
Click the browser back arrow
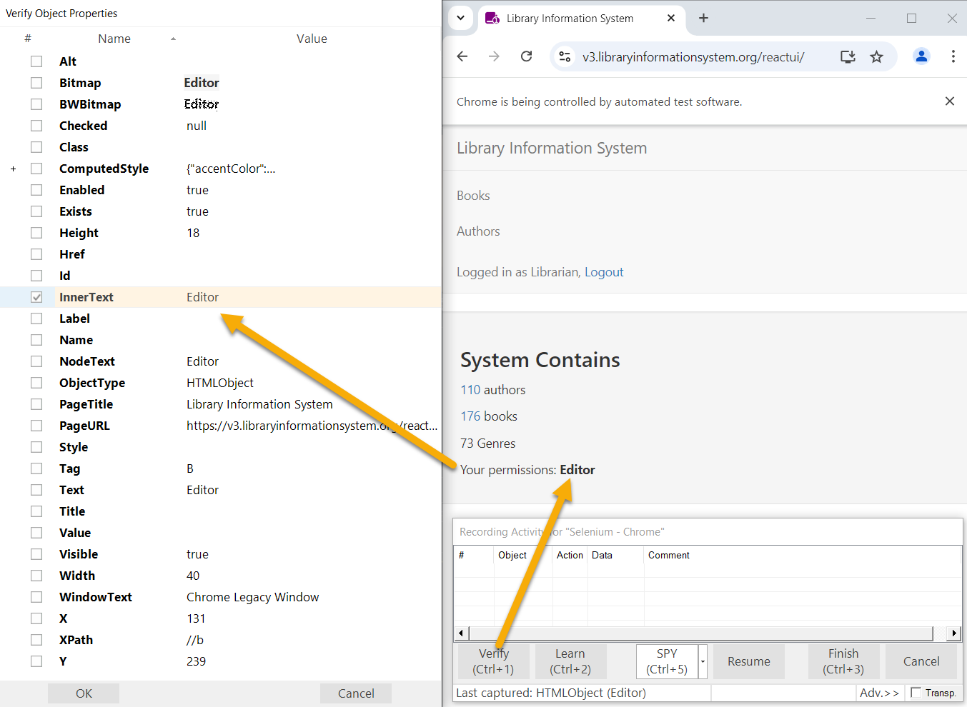462,56
